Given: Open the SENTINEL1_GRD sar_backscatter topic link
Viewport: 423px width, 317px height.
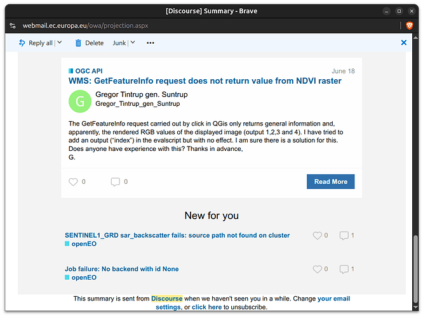Looking at the screenshot, I should click(177, 235).
